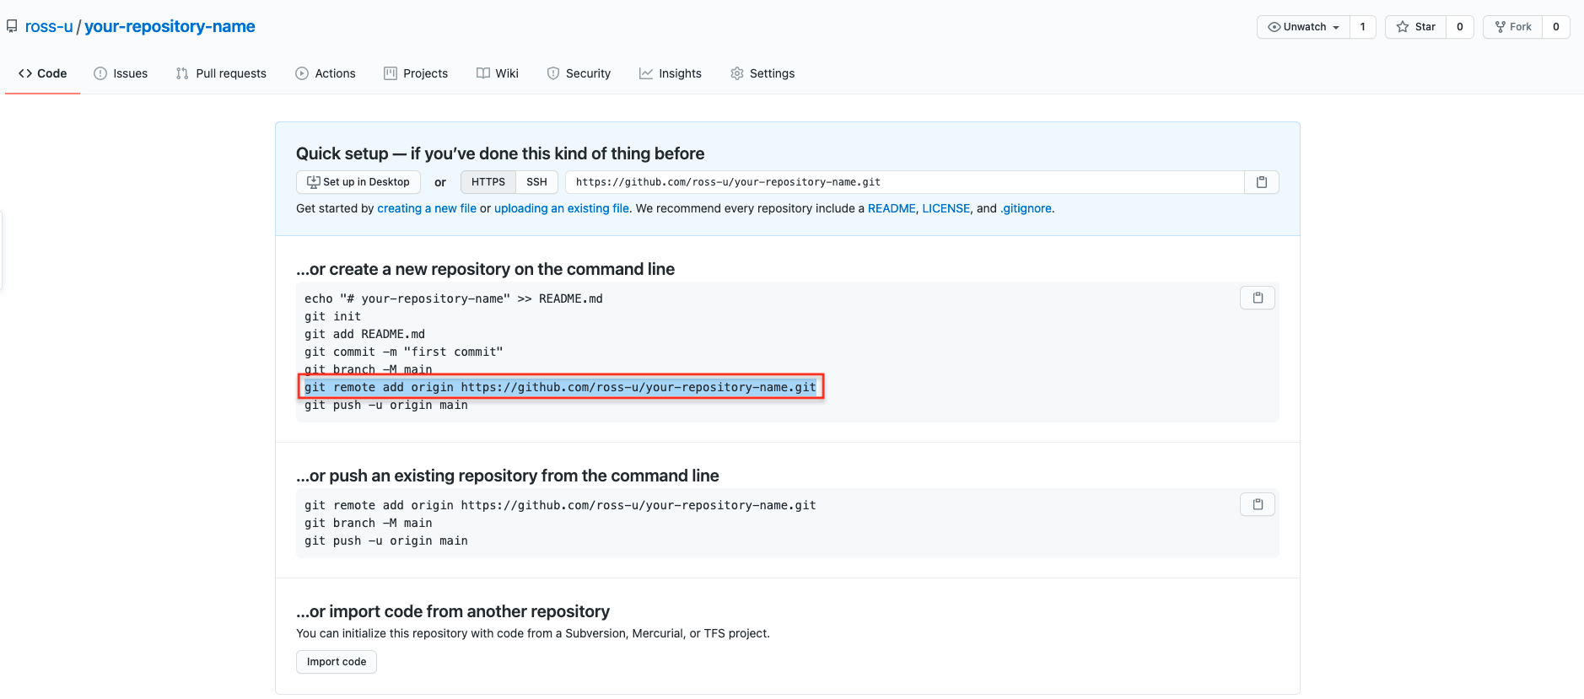Click the .gitignore link
Screen dimensions: 1584x699
click(1026, 208)
